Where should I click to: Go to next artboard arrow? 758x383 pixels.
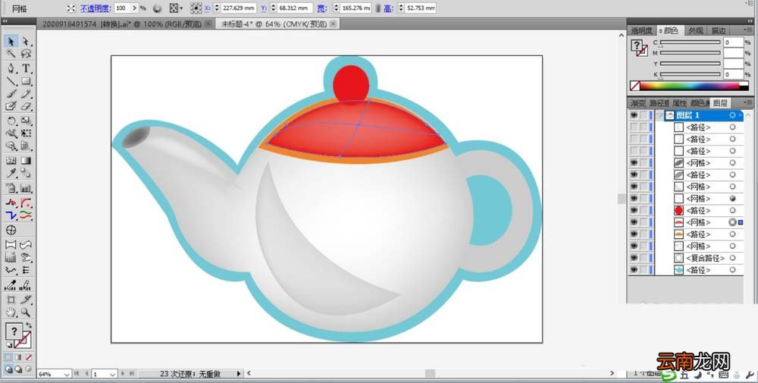(x=123, y=373)
